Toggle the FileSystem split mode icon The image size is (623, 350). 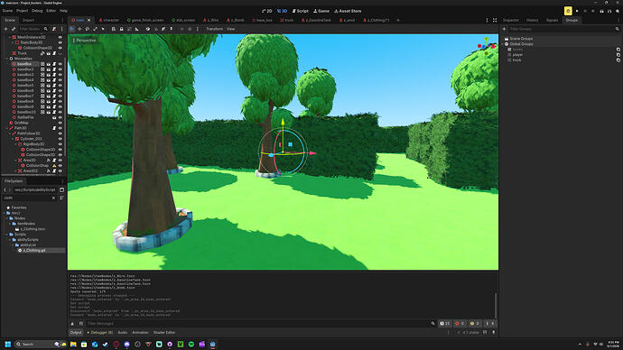pyautogui.click(x=61, y=190)
